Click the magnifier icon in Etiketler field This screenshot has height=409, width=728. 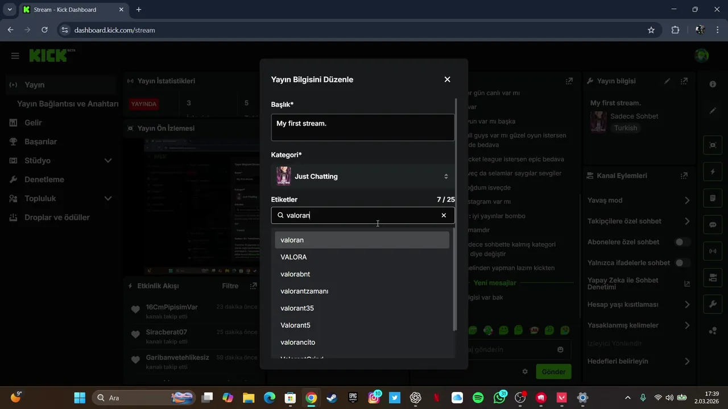(280, 215)
